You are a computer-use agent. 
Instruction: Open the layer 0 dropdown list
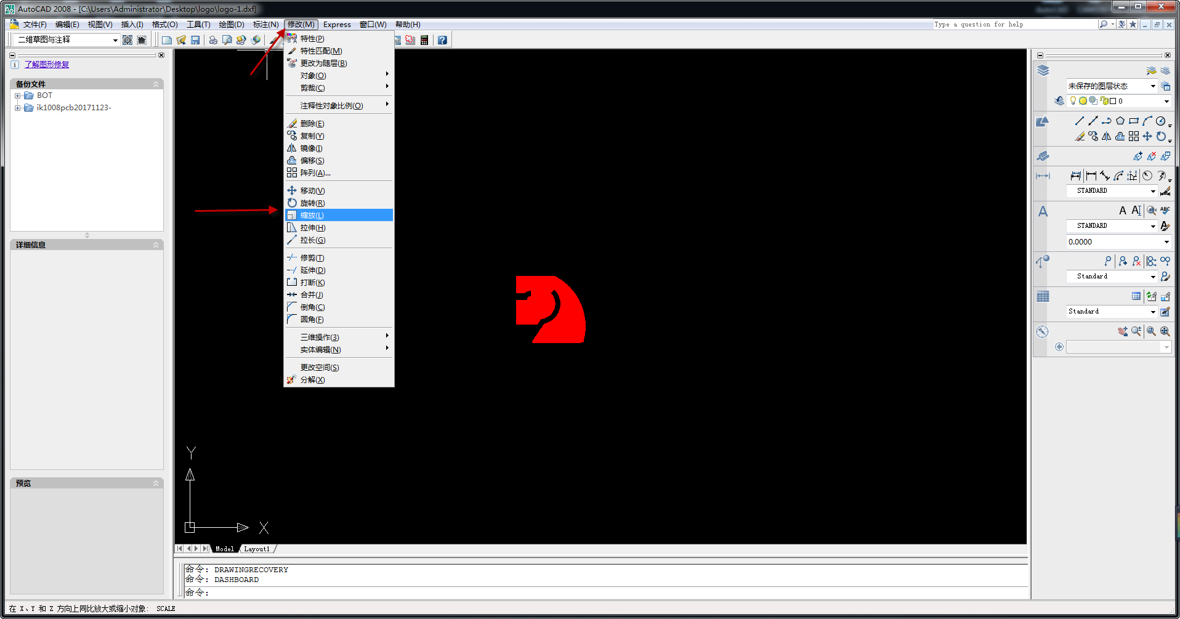1166,101
